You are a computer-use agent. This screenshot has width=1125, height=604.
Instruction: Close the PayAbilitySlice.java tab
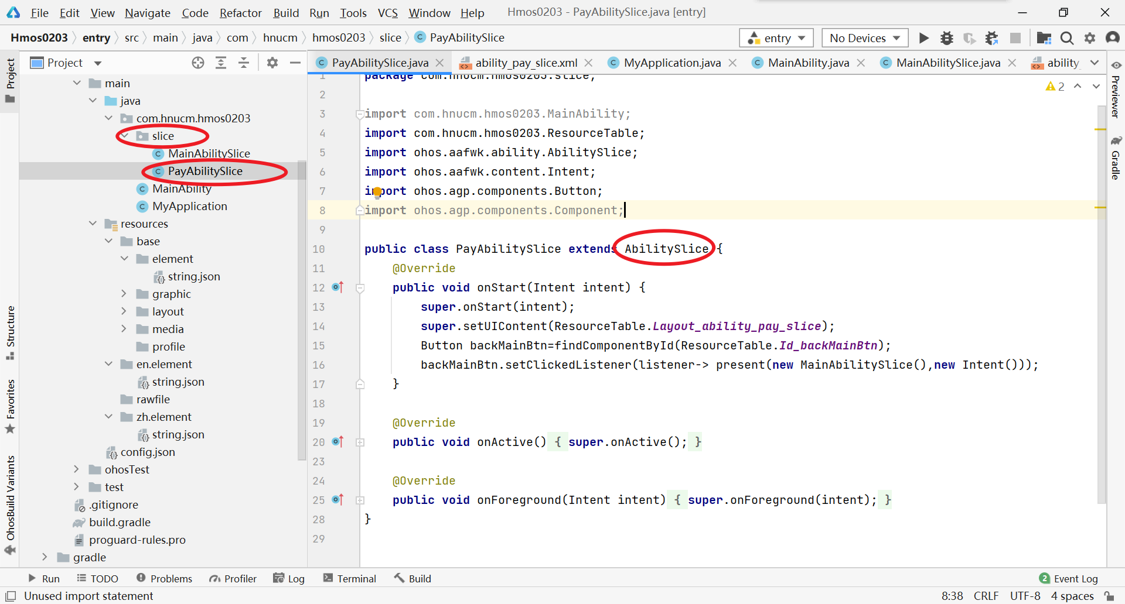point(440,63)
